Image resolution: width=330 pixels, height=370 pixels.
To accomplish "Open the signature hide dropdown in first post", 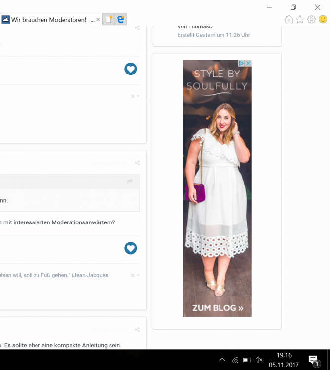I will 135,96.
